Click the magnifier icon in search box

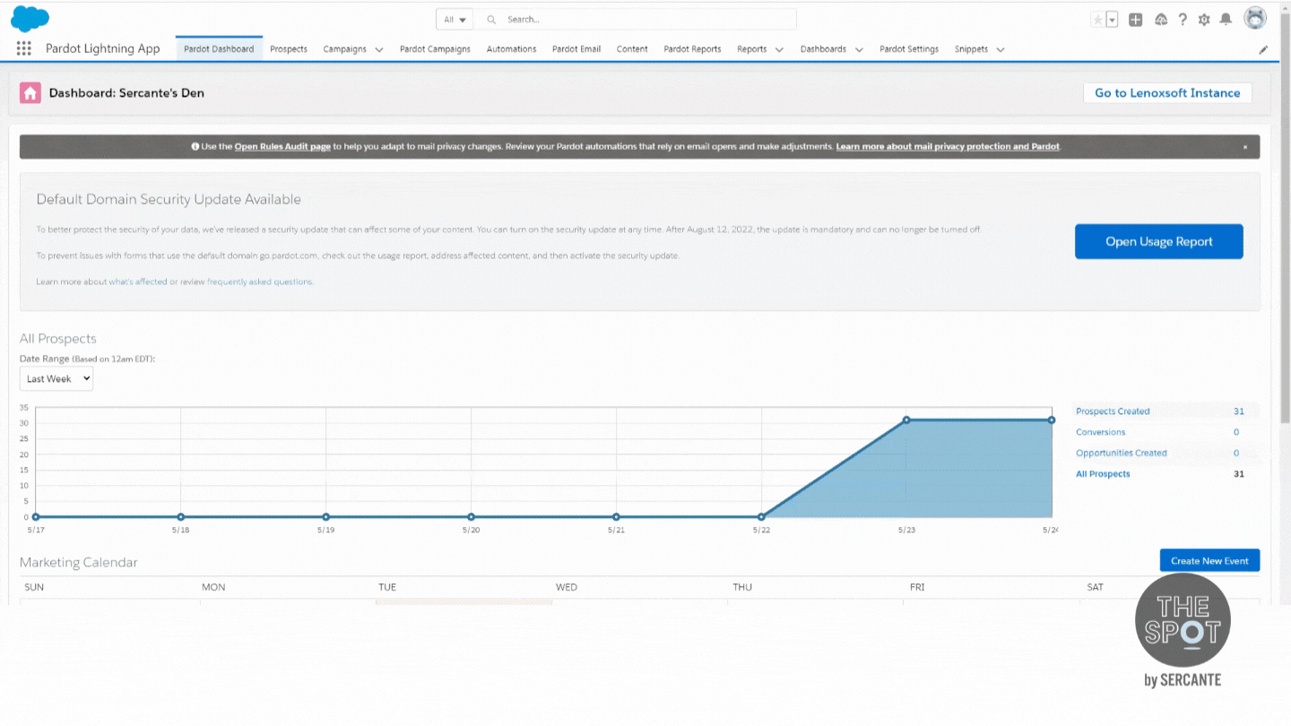(492, 19)
